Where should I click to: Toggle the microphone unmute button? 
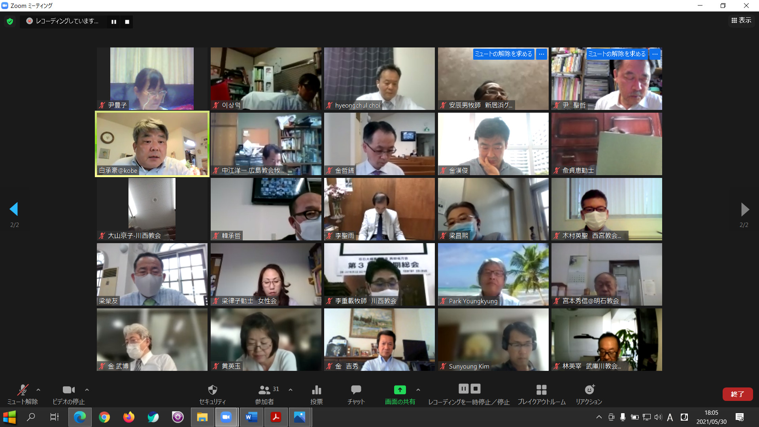point(23,390)
